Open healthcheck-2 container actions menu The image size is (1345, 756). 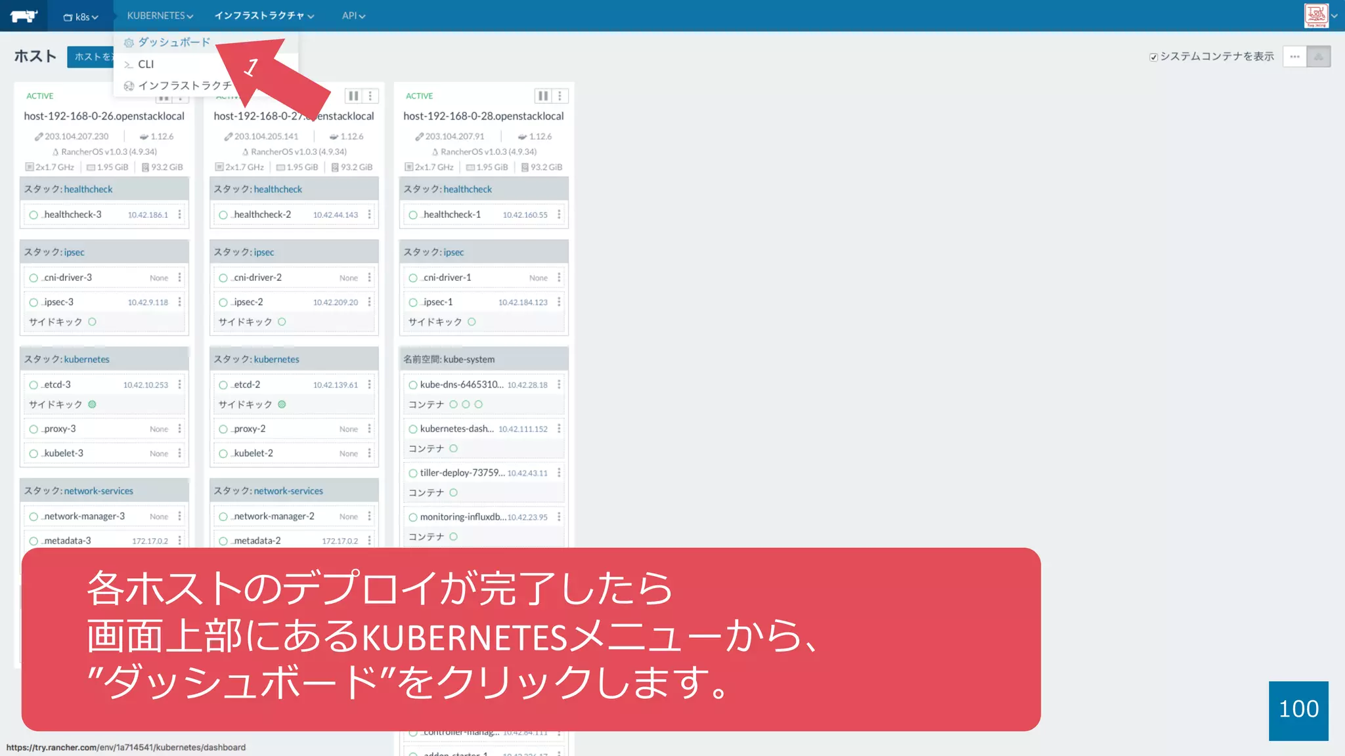[x=369, y=215]
